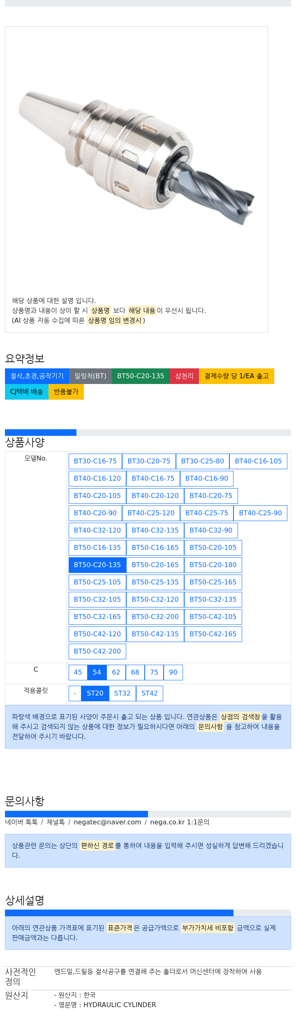Select model BT50-C42-200
This screenshot has height=1010, width=296.
click(97, 651)
